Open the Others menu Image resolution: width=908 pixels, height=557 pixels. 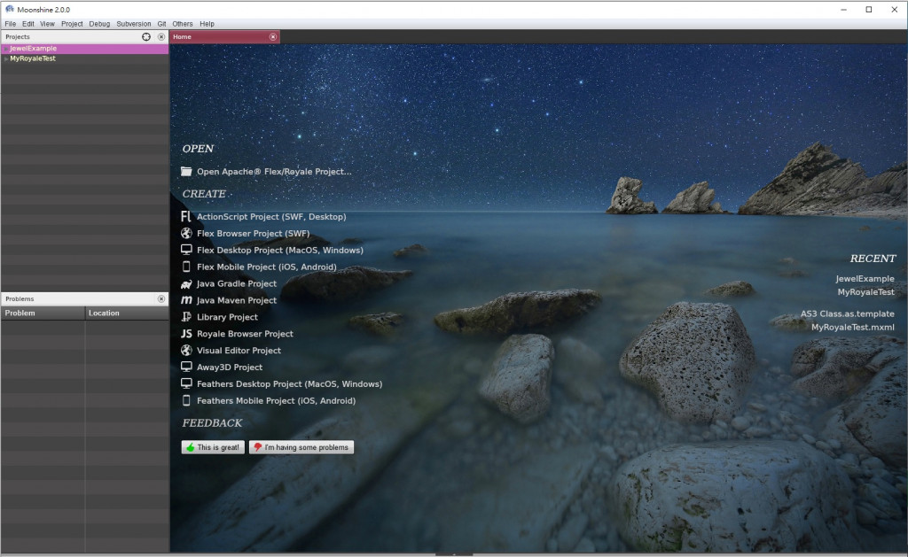pos(183,24)
